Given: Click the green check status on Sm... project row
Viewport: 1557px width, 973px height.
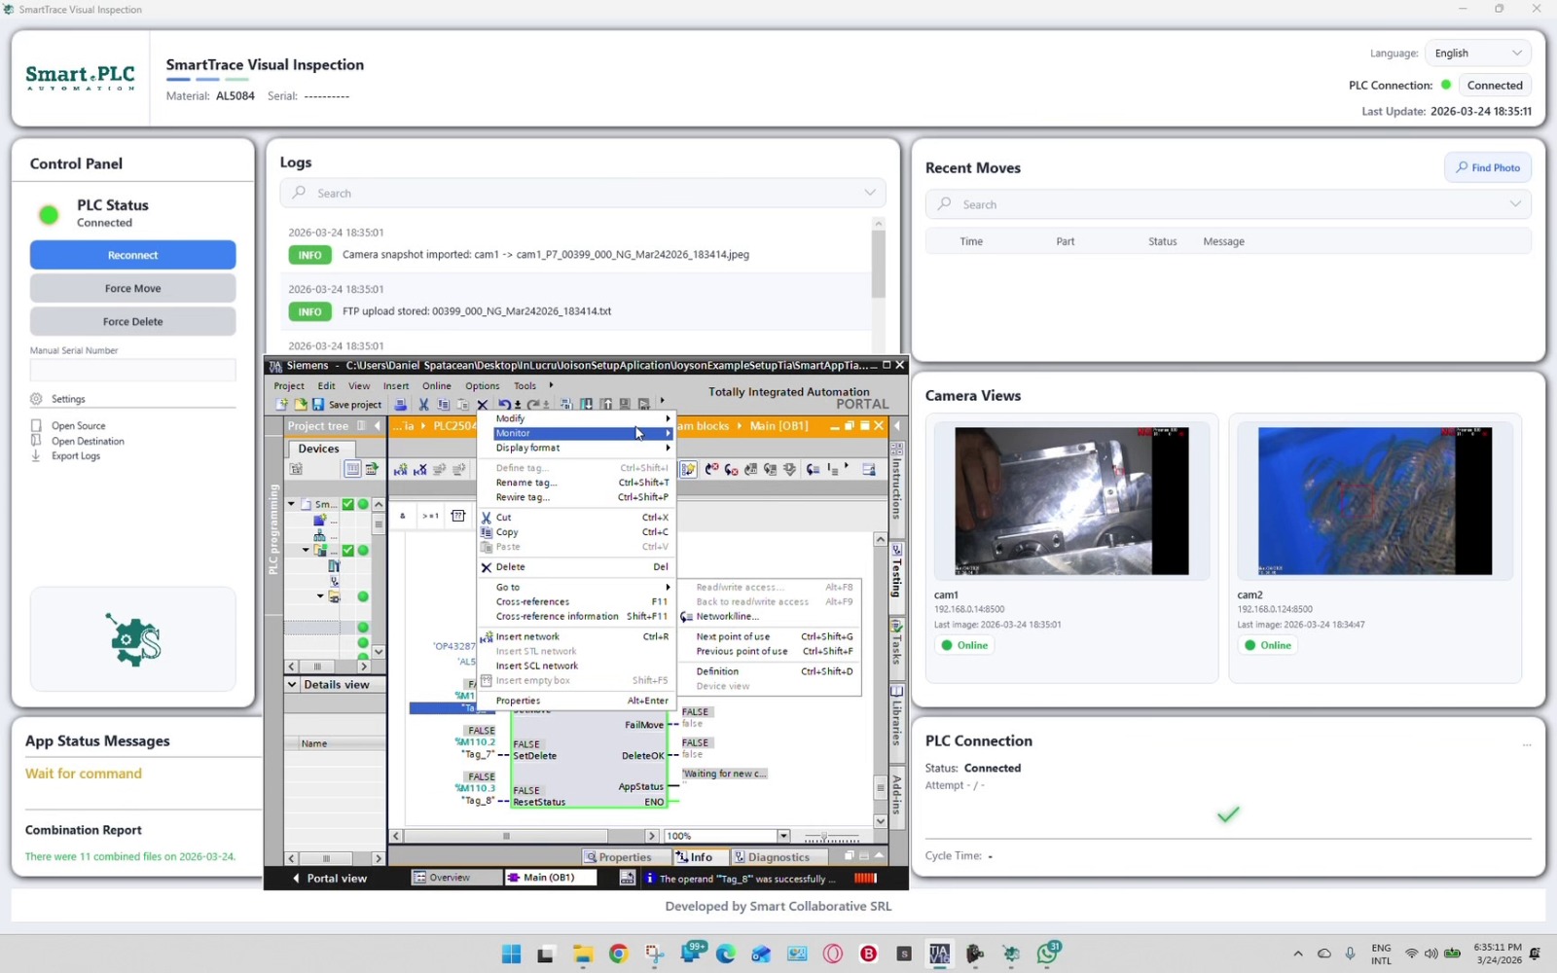Looking at the screenshot, I should [347, 504].
